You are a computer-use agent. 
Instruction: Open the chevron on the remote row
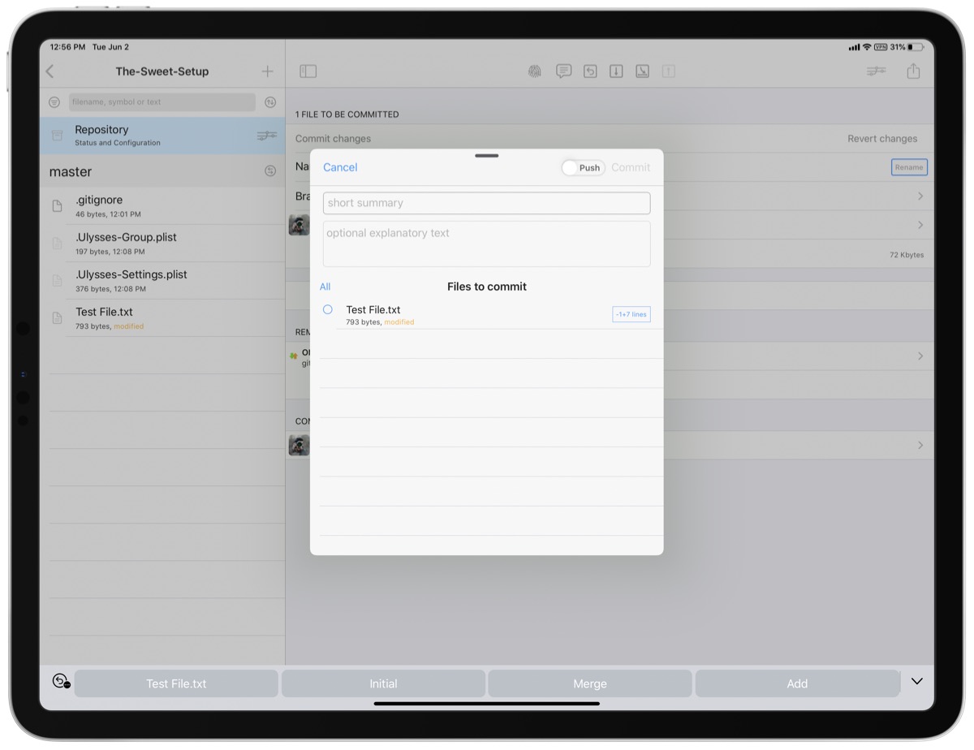pos(920,356)
